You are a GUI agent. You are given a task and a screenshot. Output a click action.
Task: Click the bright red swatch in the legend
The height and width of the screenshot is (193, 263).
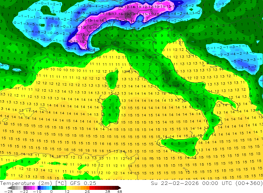click(91, 188)
